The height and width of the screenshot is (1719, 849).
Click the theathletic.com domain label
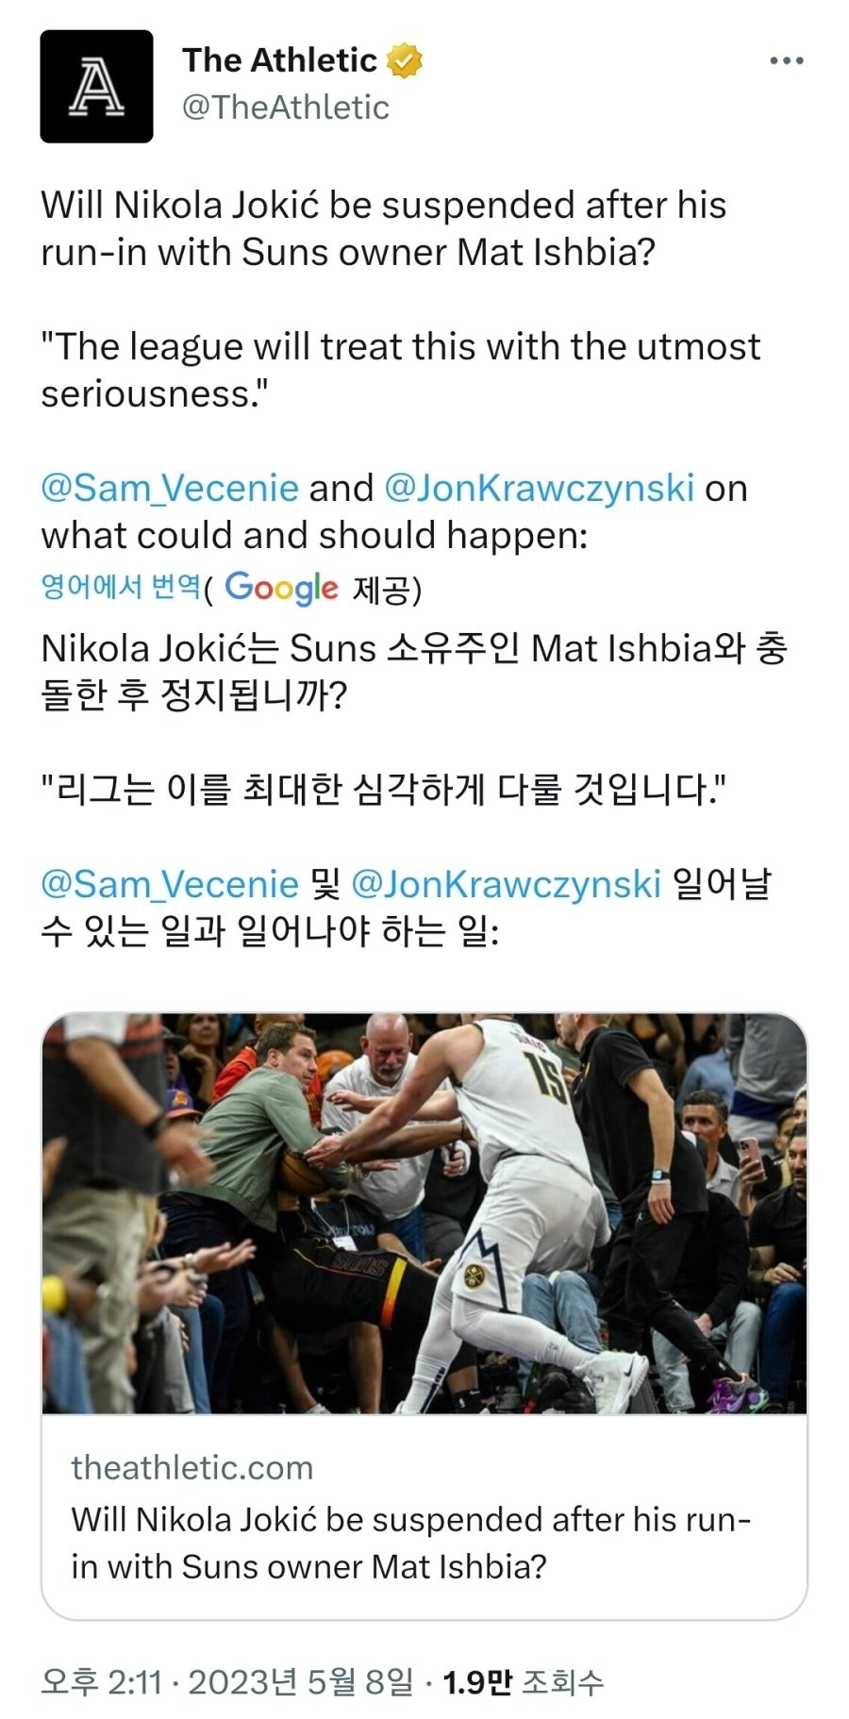tap(192, 1468)
